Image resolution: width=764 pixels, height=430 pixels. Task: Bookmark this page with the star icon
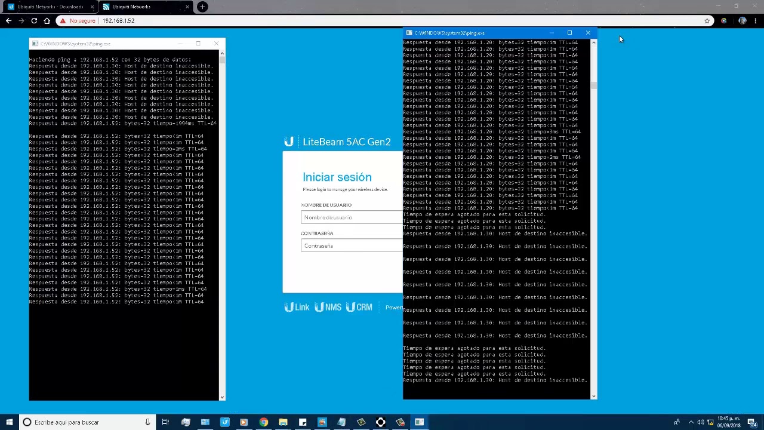(x=707, y=20)
